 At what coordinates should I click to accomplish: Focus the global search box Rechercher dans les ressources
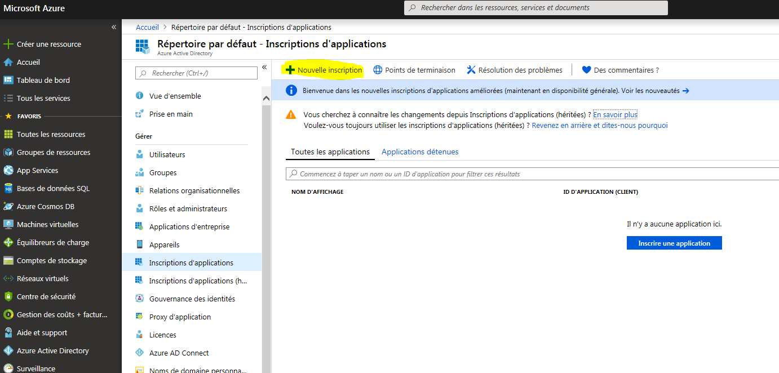click(536, 8)
